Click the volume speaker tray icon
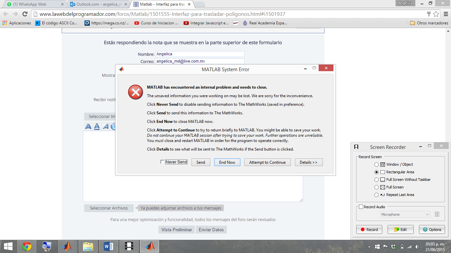Screen dimensions: 451x253 click(417, 247)
